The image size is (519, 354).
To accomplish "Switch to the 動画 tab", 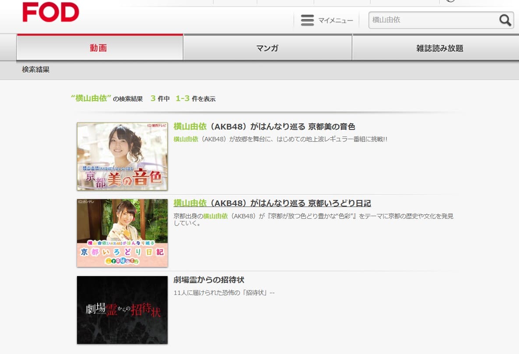I will tap(100, 48).
